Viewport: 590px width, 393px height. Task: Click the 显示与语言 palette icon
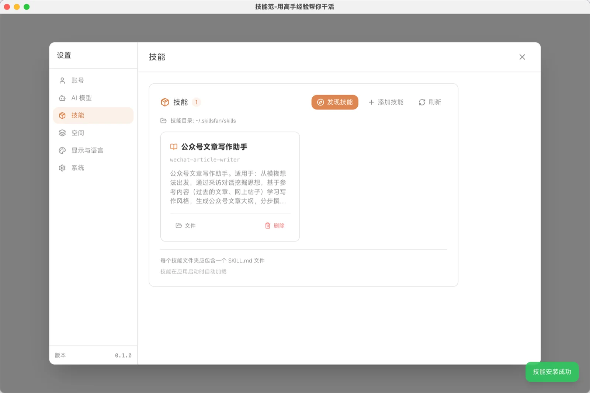62,150
